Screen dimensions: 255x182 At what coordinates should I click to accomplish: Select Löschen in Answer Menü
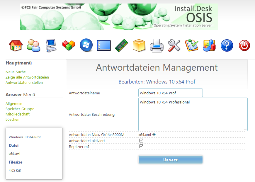click(x=12, y=119)
